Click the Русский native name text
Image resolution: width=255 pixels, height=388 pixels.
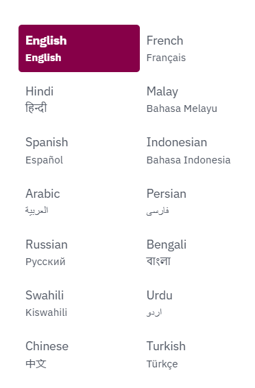(x=45, y=262)
